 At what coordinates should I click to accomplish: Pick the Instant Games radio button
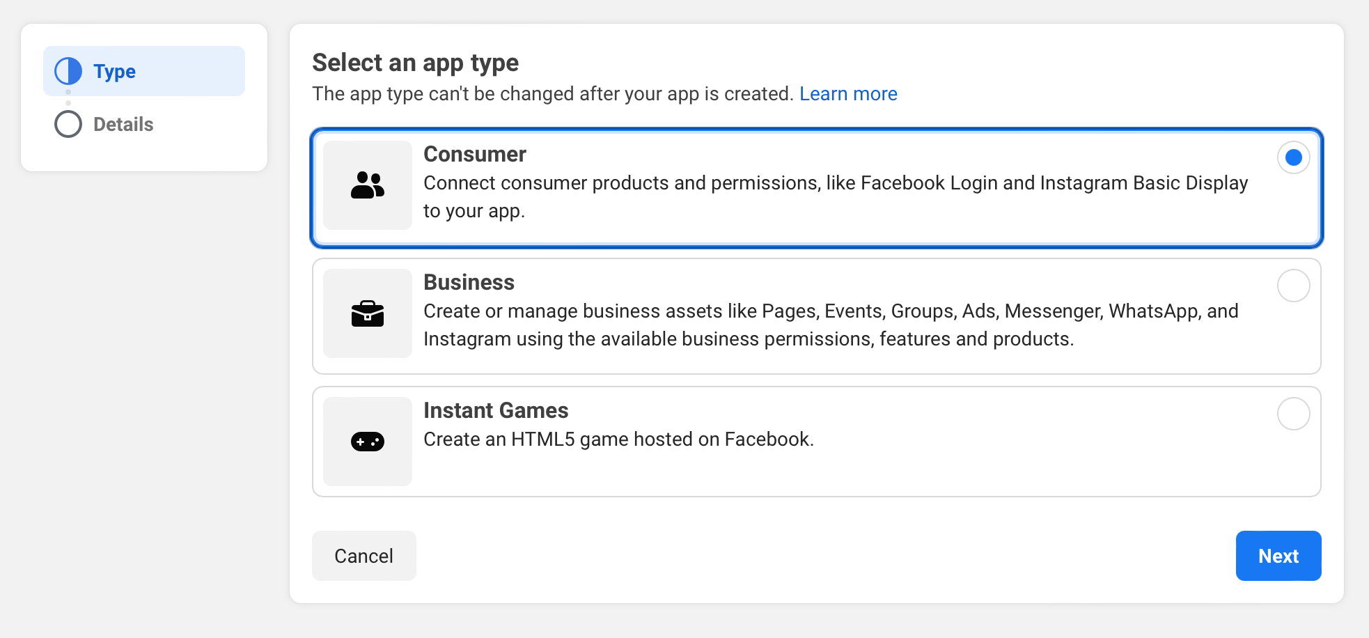tap(1293, 414)
